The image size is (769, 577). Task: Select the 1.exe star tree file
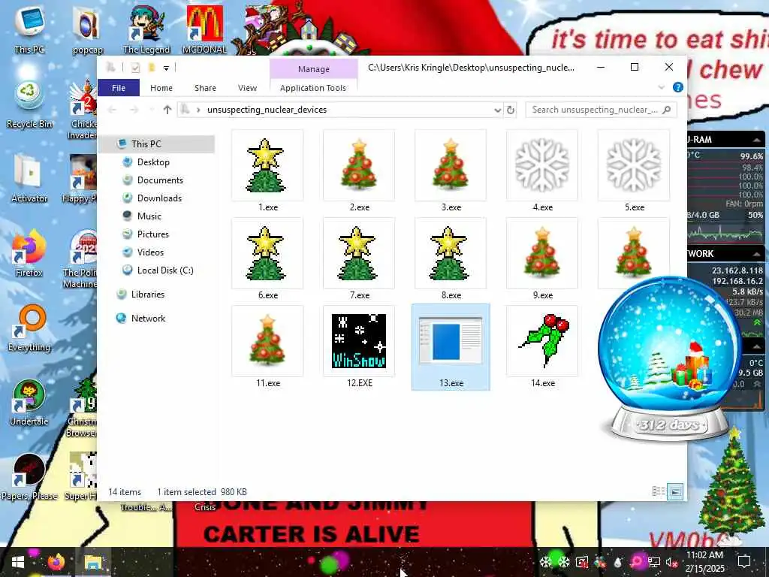(267, 171)
